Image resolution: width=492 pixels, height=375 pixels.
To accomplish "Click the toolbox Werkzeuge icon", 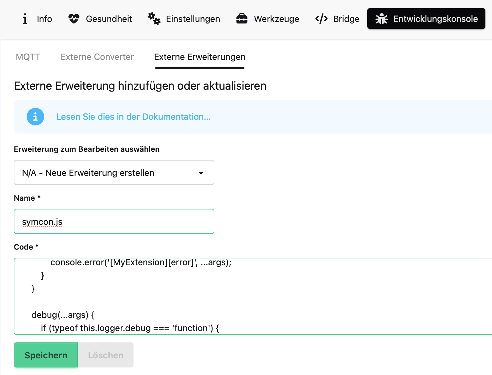I will 242,19.
